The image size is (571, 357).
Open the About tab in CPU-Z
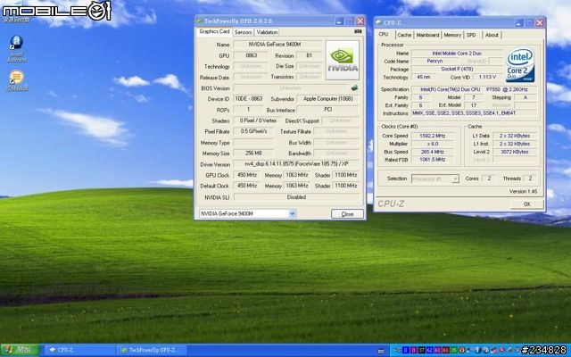click(492, 36)
